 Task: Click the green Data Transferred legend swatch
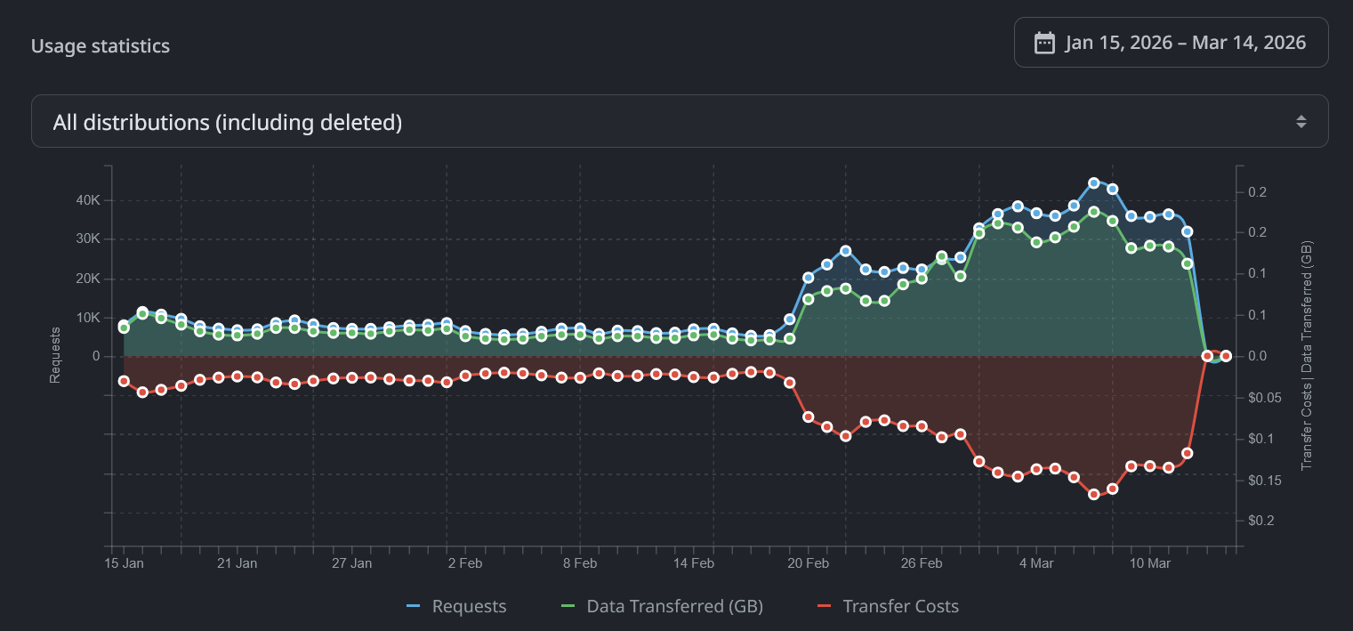tap(568, 607)
